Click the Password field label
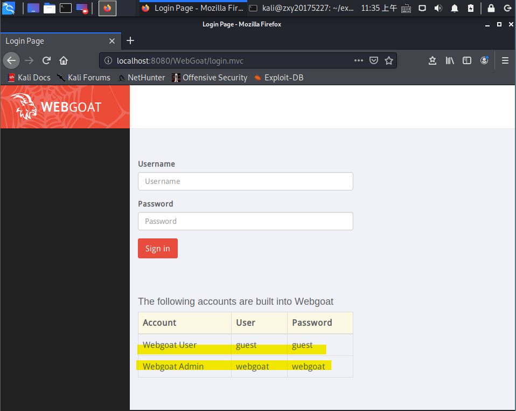The width and height of the screenshot is (516, 411). (155, 204)
